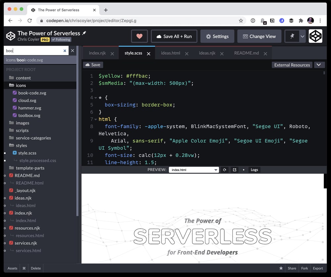Click the star icon in footer
This screenshot has height=277, width=331.
(281, 268)
